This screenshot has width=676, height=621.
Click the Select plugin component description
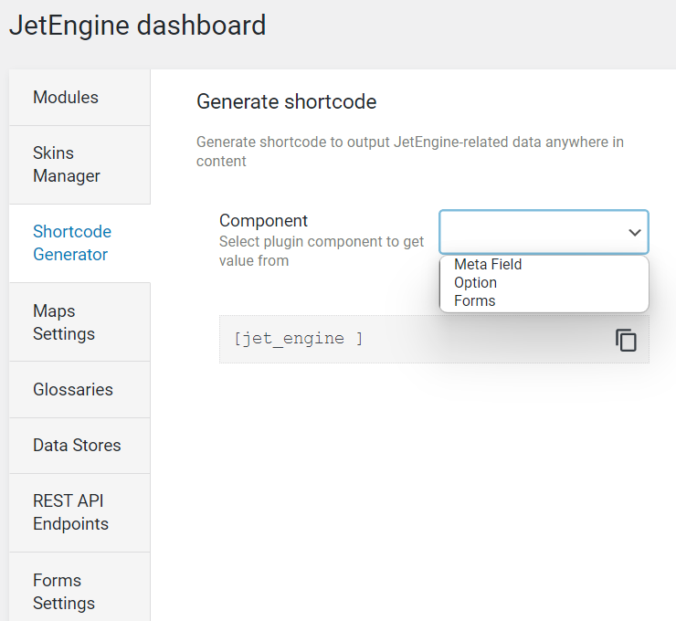pyautogui.click(x=322, y=251)
